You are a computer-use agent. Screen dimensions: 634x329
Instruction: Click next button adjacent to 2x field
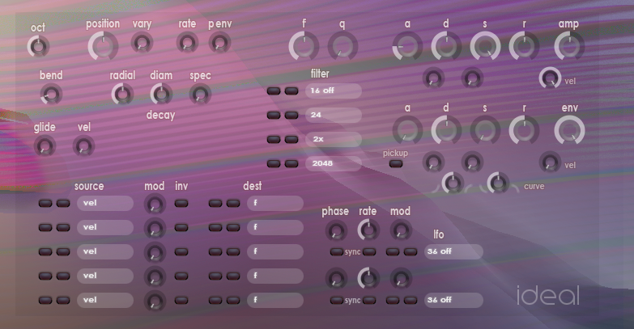(x=291, y=139)
